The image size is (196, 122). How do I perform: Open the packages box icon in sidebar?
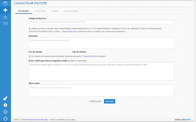5,3
